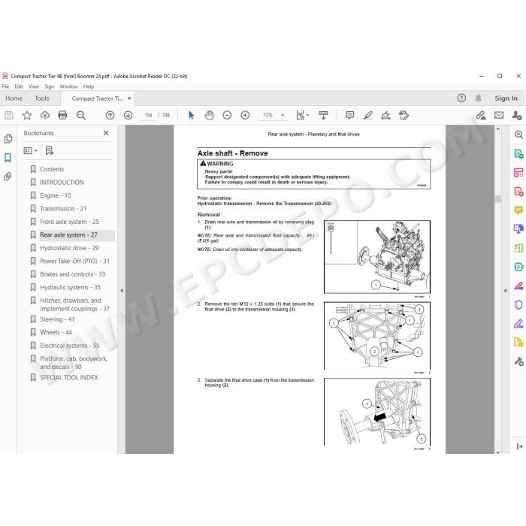Click the Sign In button
Image resolution: width=526 pixels, height=526 pixels.
(506, 98)
